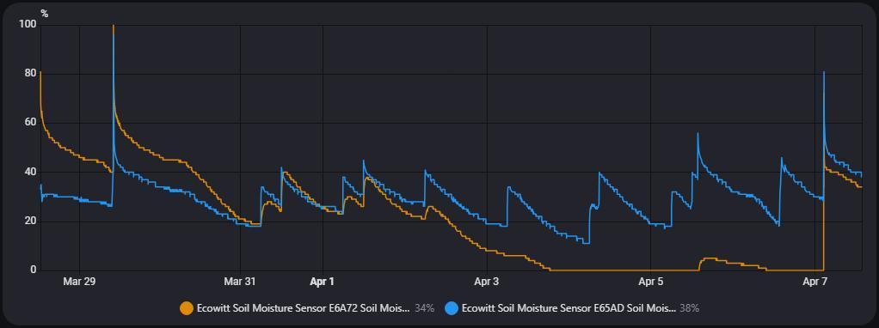Image resolution: width=879 pixels, height=328 pixels.
Task: Click the Apr 3 x-axis label
Action: click(487, 282)
